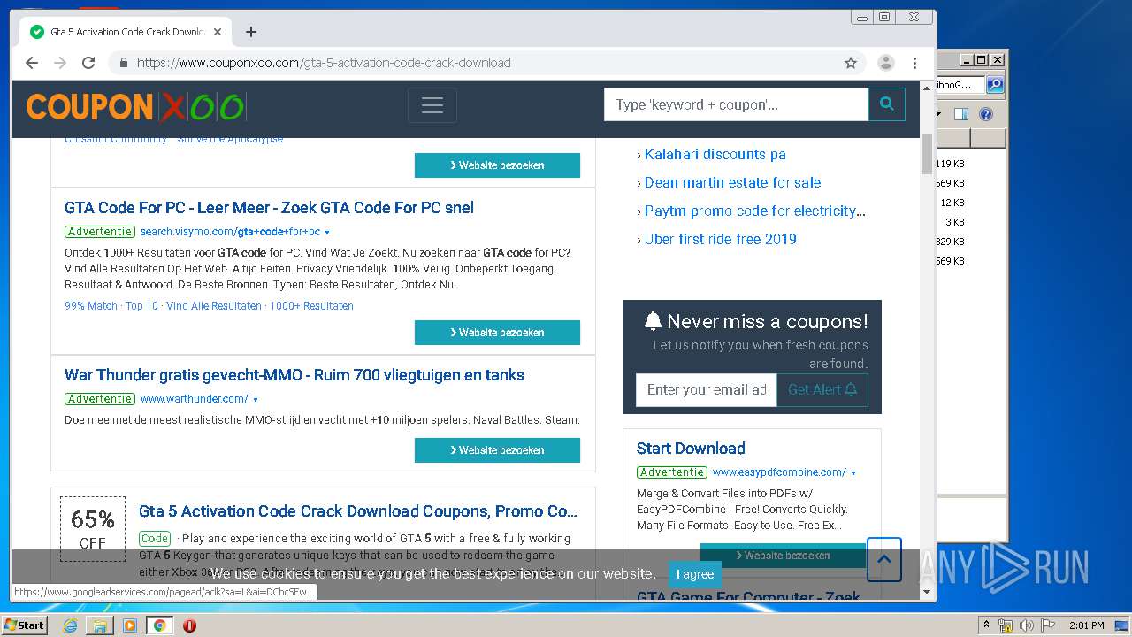Image resolution: width=1132 pixels, height=637 pixels.
Task: Go back using Chrome's back arrow
Action: [x=32, y=63]
